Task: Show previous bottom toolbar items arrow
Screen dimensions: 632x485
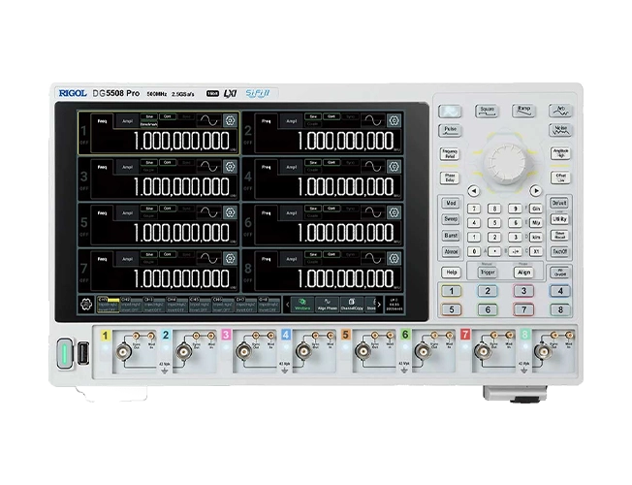Action: [287, 305]
